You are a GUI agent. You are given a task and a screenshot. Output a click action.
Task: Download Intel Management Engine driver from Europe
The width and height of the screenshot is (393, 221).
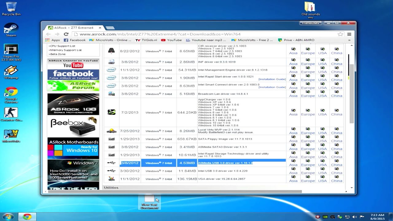[x=308, y=70]
